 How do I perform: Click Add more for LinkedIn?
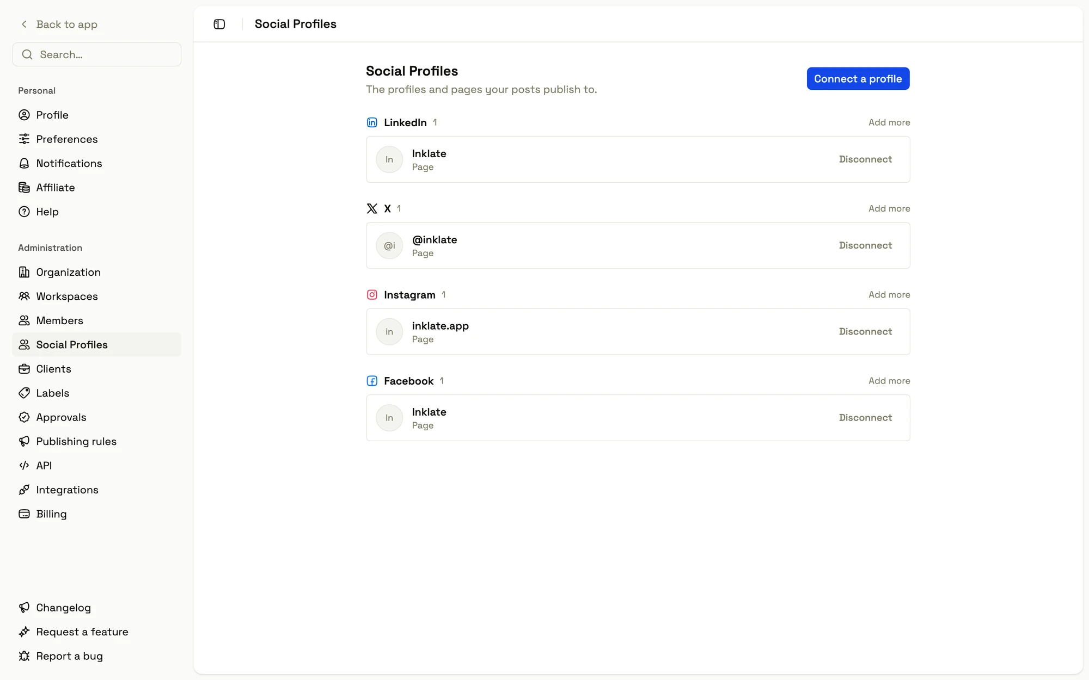coord(889,122)
